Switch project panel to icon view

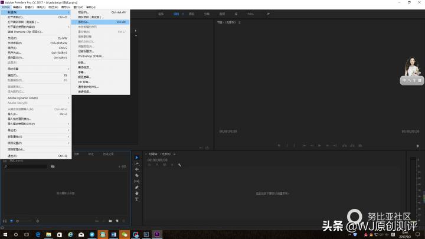pyautogui.click(x=11, y=220)
